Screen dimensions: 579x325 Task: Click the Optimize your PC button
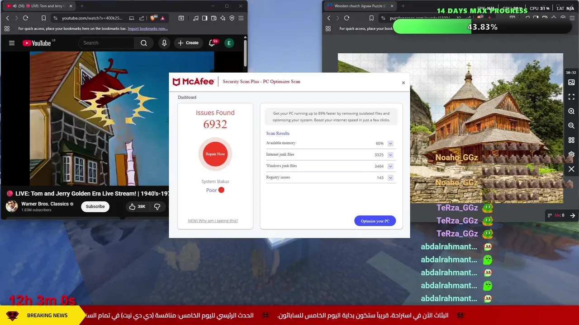(x=375, y=221)
